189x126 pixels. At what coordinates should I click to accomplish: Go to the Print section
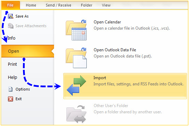pyautogui.click(x=12, y=64)
